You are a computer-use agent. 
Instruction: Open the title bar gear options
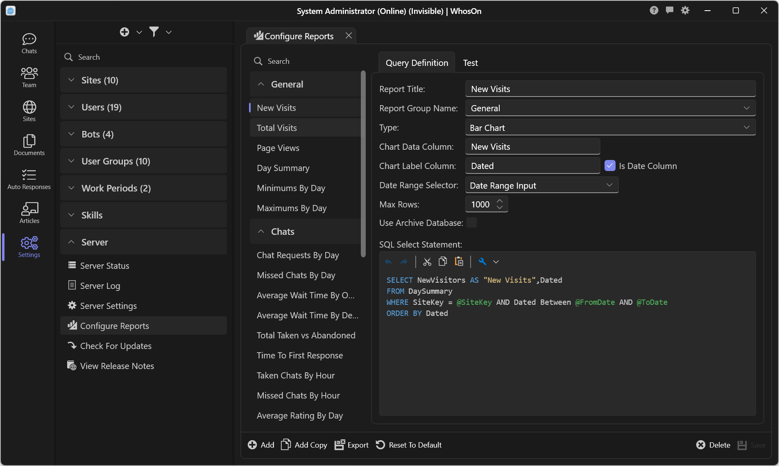pyautogui.click(x=685, y=11)
